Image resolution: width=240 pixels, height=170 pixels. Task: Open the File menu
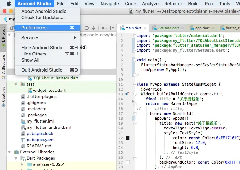pyautogui.click(x=61, y=4)
